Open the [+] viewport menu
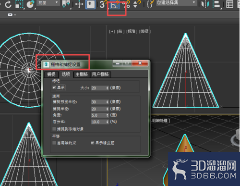Image resolution: width=240 pixels, height=186 pixels. click(112, 31)
